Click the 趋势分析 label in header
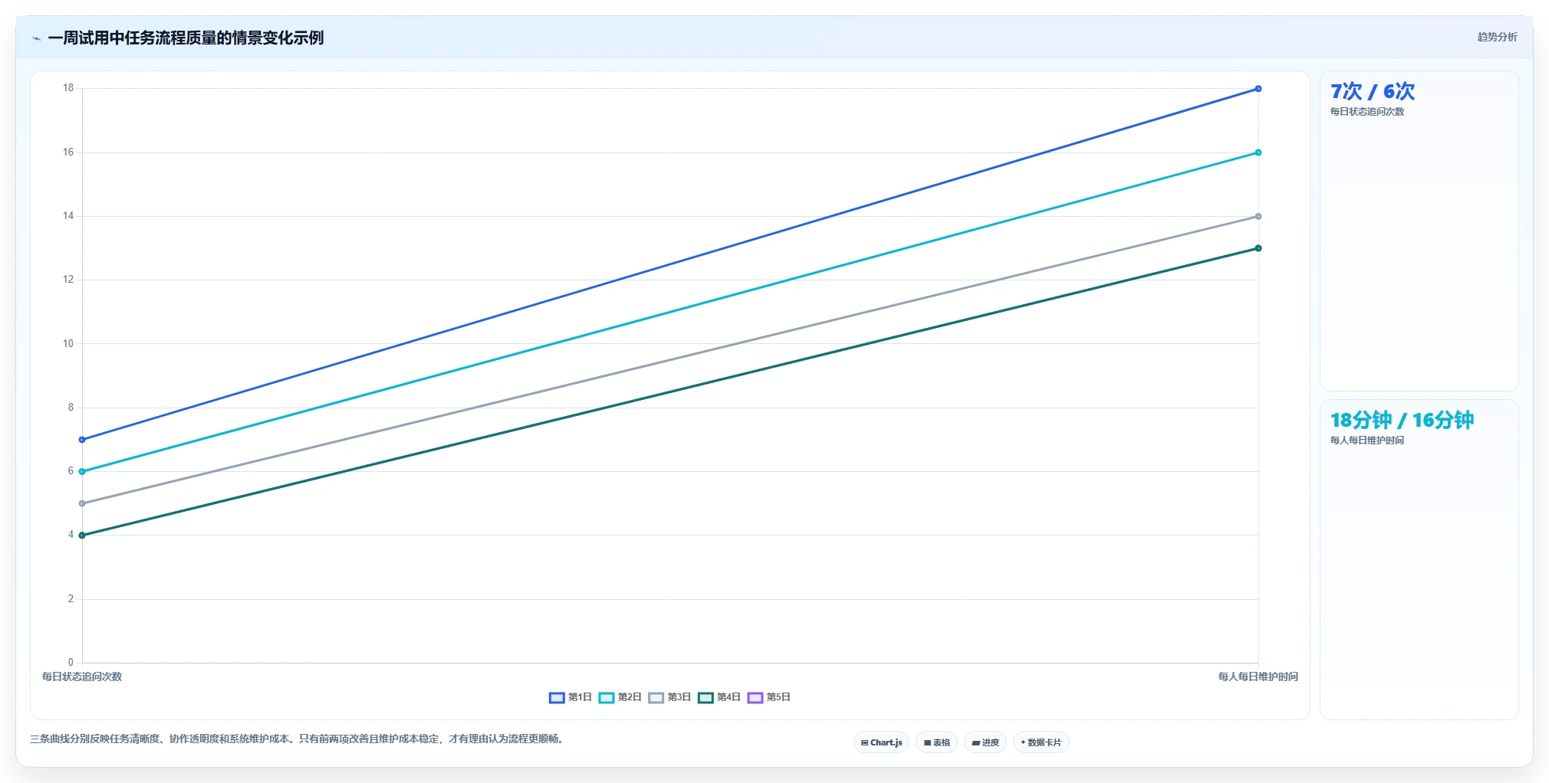The width and height of the screenshot is (1549, 783). coord(1497,37)
